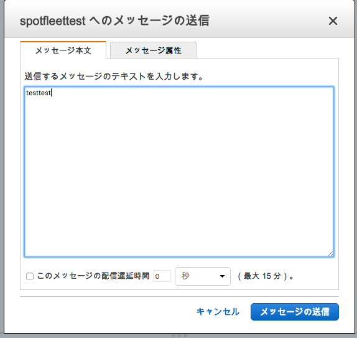This screenshot has height=338, width=357.
Task: Focus the delay seconds number field
Action: [162, 276]
